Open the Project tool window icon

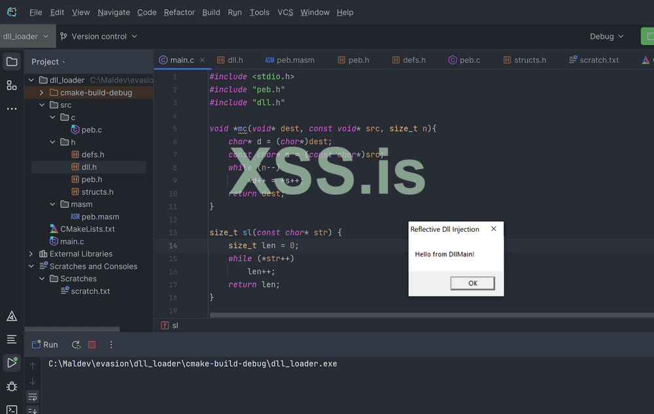point(12,62)
